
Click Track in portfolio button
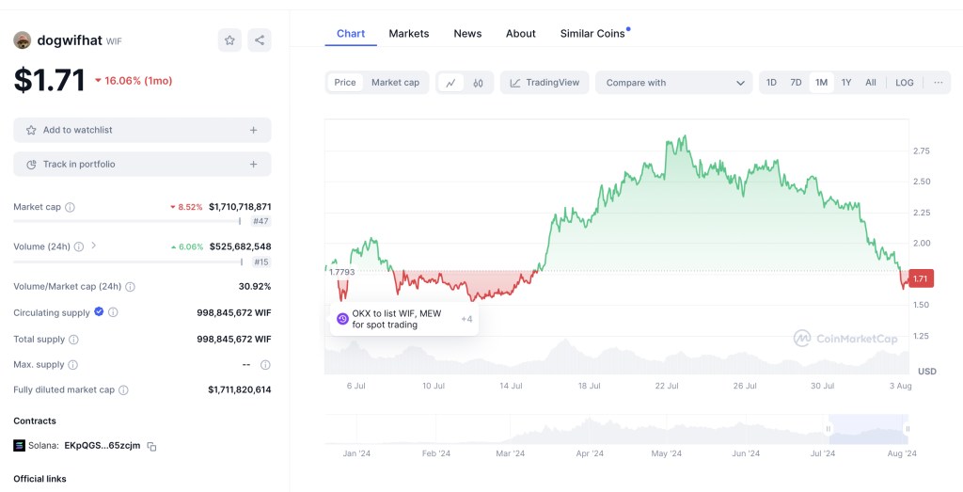tap(143, 165)
